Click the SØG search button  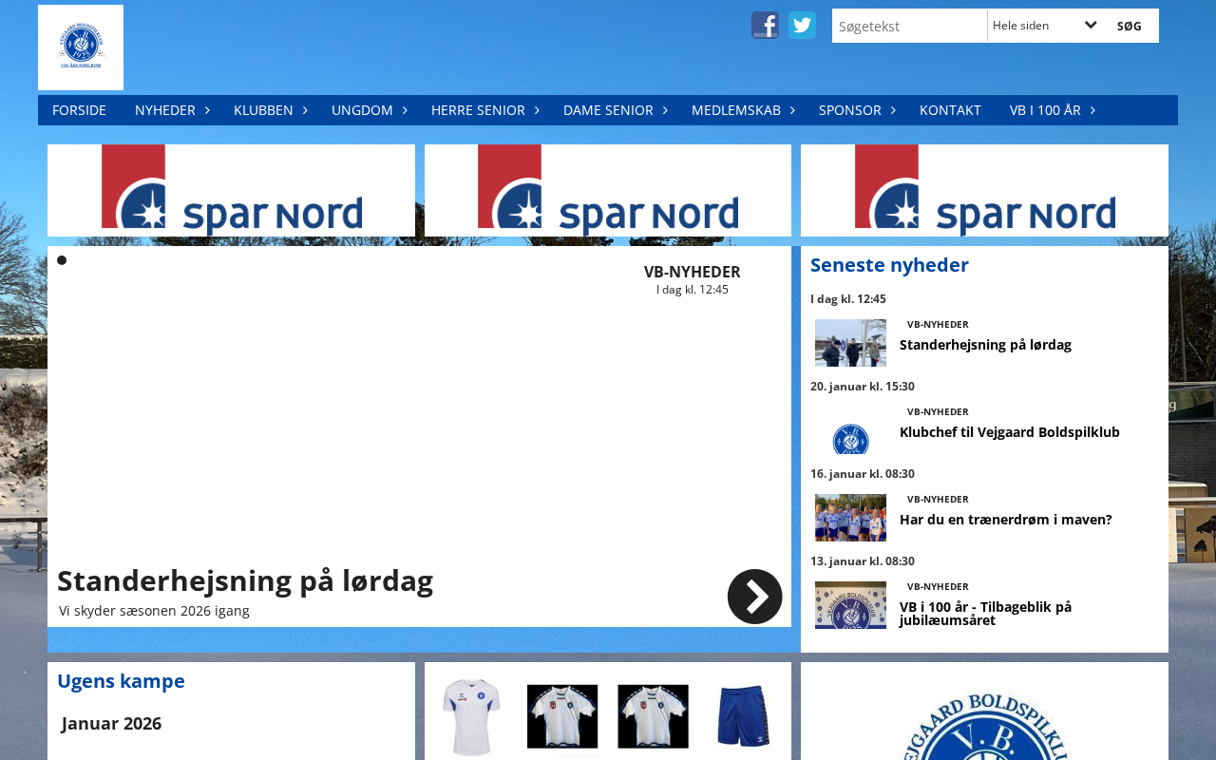click(1130, 26)
